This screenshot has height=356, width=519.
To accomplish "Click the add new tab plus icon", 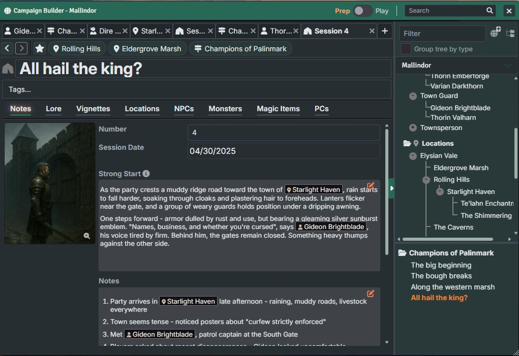I will [385, 31].
